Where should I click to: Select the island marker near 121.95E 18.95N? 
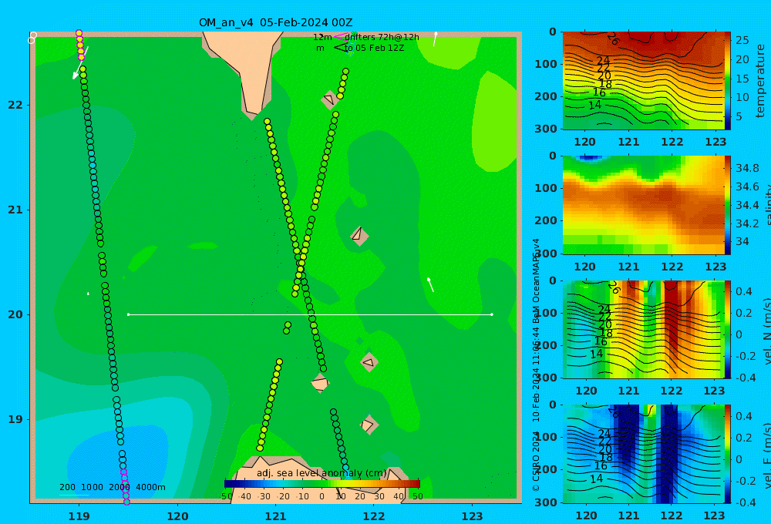[369, 425]
